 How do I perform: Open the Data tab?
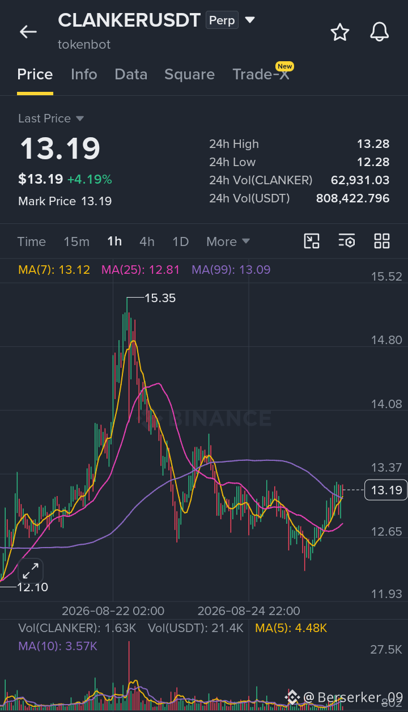point(131,74)
